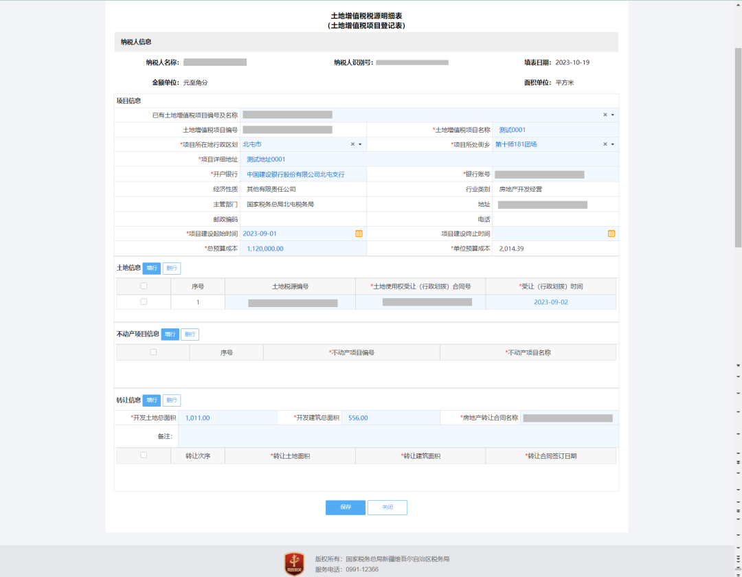Add a row in 转让信息 section

pos(151,400)
